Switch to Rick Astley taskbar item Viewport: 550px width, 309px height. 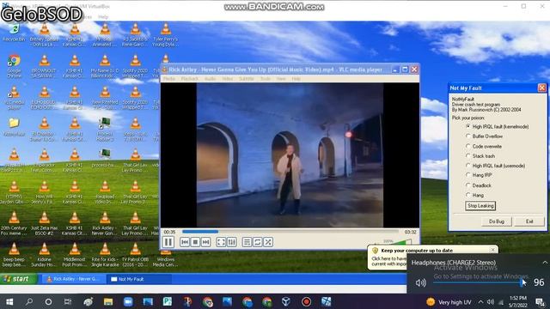tap(74, 279)
